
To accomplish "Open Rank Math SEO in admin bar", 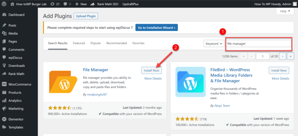I will (104, 4).
